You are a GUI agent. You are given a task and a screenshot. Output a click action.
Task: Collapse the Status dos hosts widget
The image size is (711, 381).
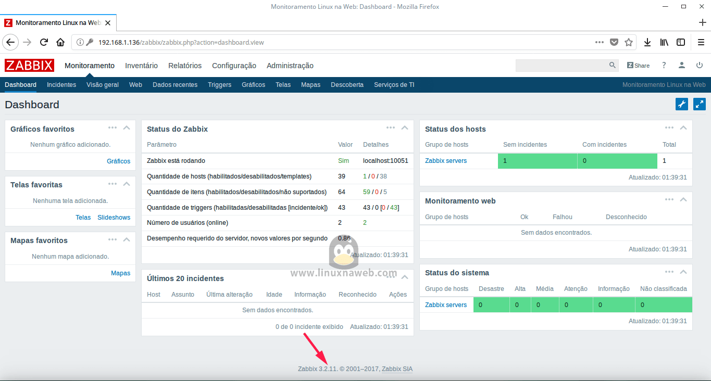[x=683, y=128]
